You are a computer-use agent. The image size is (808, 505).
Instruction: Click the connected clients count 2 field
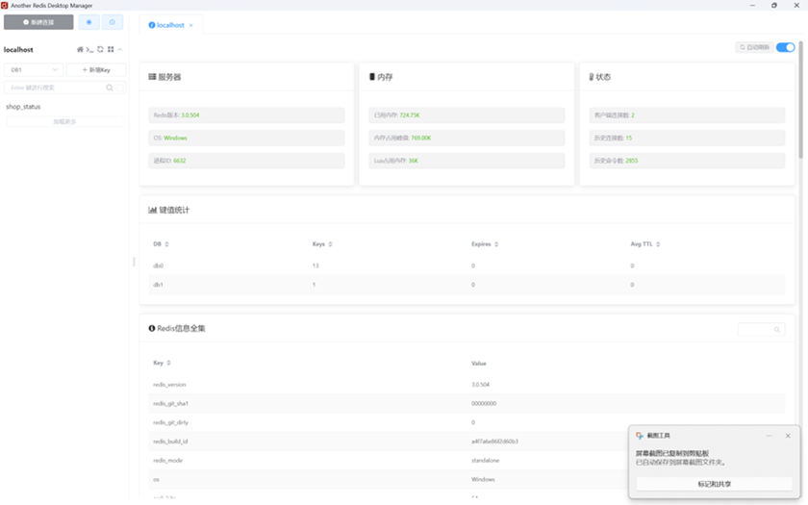[x=687, y=114]
